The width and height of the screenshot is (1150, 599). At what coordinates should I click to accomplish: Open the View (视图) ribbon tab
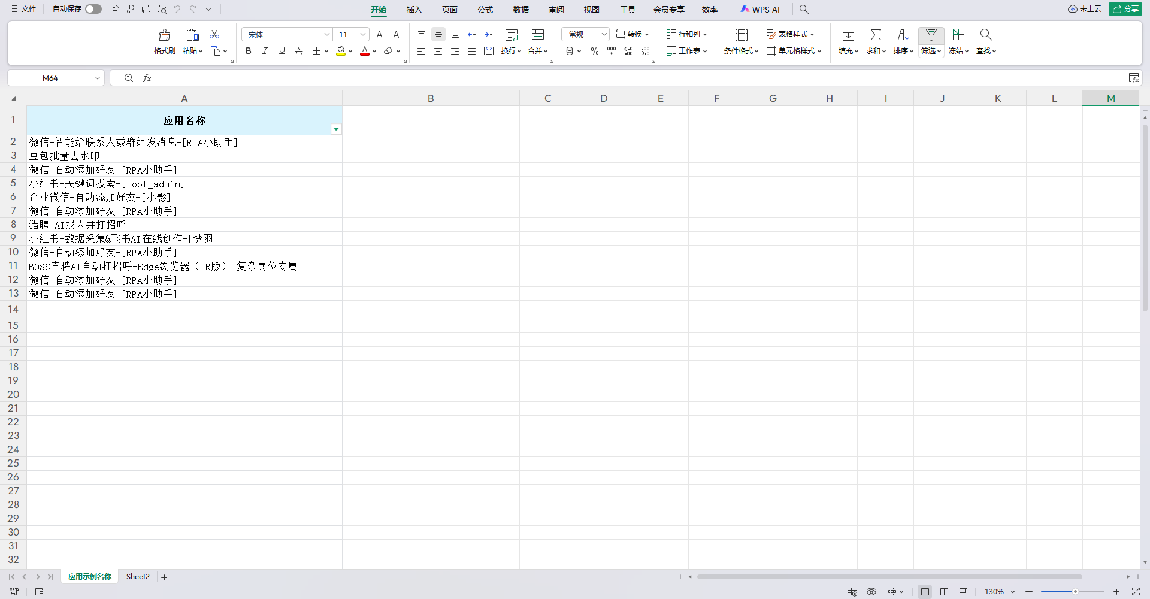(x=592, y=10)
